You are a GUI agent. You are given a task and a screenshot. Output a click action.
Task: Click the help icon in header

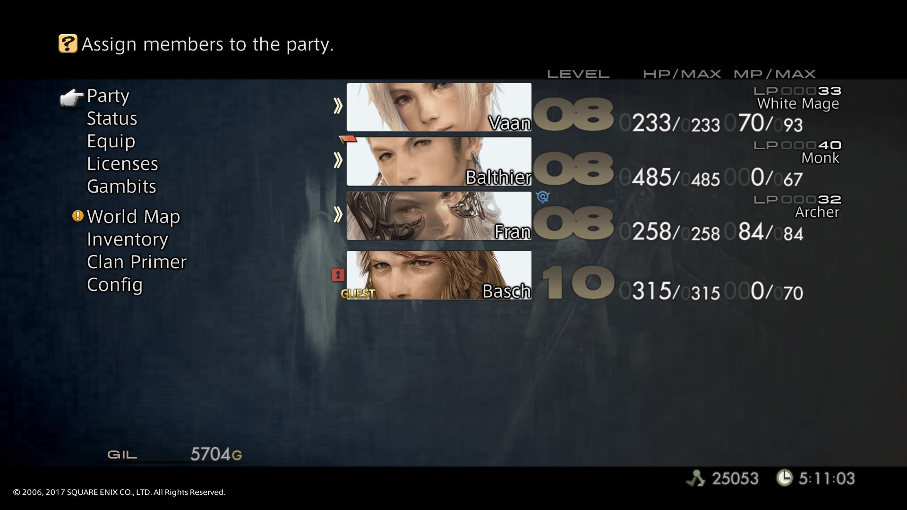[x=68, y=43]
